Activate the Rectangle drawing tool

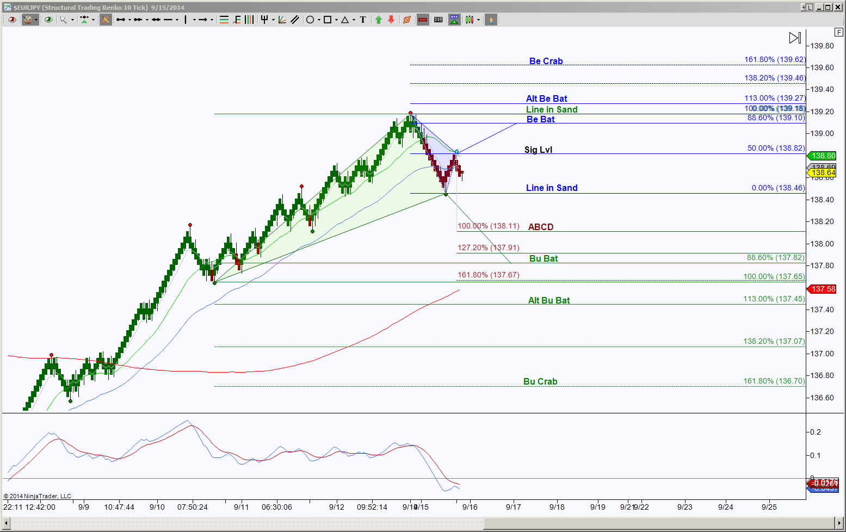327,20
